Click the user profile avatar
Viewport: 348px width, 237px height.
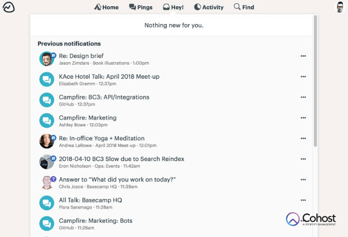[x=340, y=7]
